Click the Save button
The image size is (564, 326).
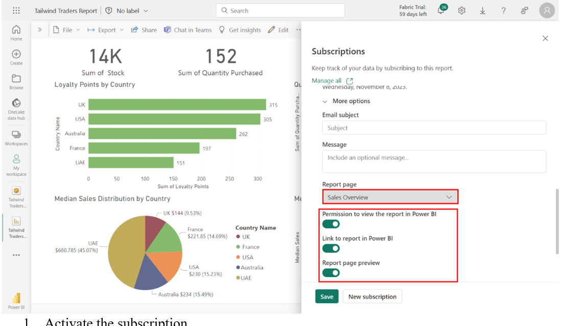pyautogui.click(x=326, y=297)
